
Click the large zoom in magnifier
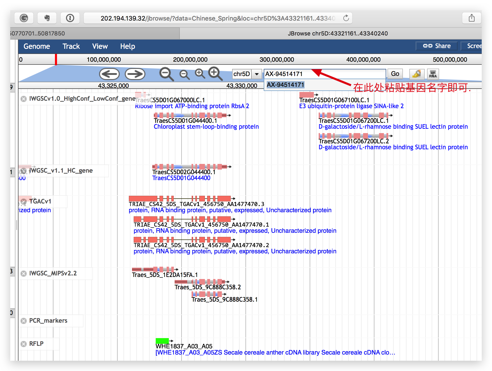(x=215, y=74)
